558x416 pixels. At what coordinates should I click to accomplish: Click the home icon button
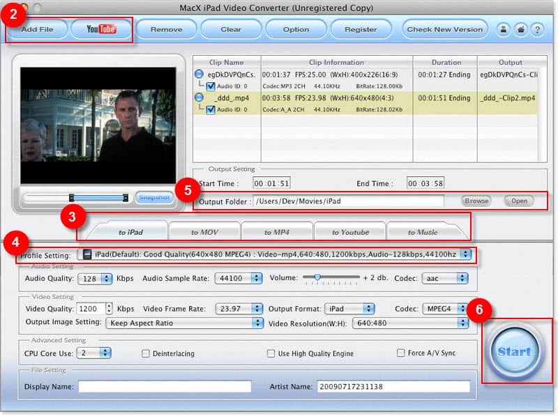point(520,29)
